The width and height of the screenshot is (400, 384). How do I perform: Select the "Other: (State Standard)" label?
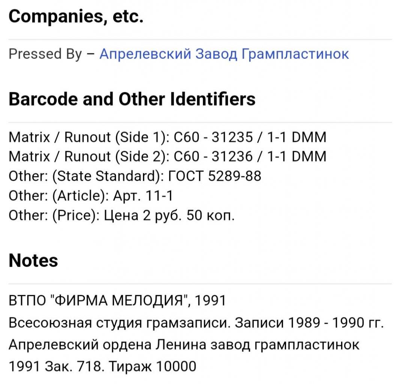coord(86,176)
